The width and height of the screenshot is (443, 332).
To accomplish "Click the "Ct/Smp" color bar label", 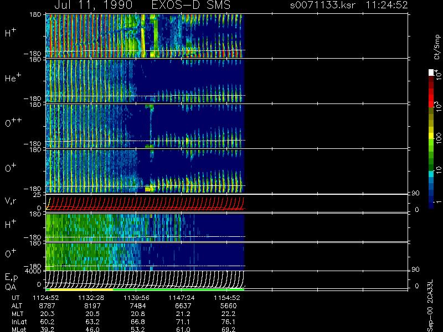I will [437, 47].
